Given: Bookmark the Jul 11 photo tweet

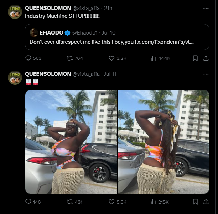Looking at the screenshot, I should (x=195, y=202).
